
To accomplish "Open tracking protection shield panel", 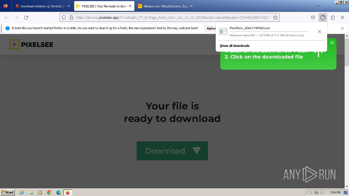I will click(64, 17).
